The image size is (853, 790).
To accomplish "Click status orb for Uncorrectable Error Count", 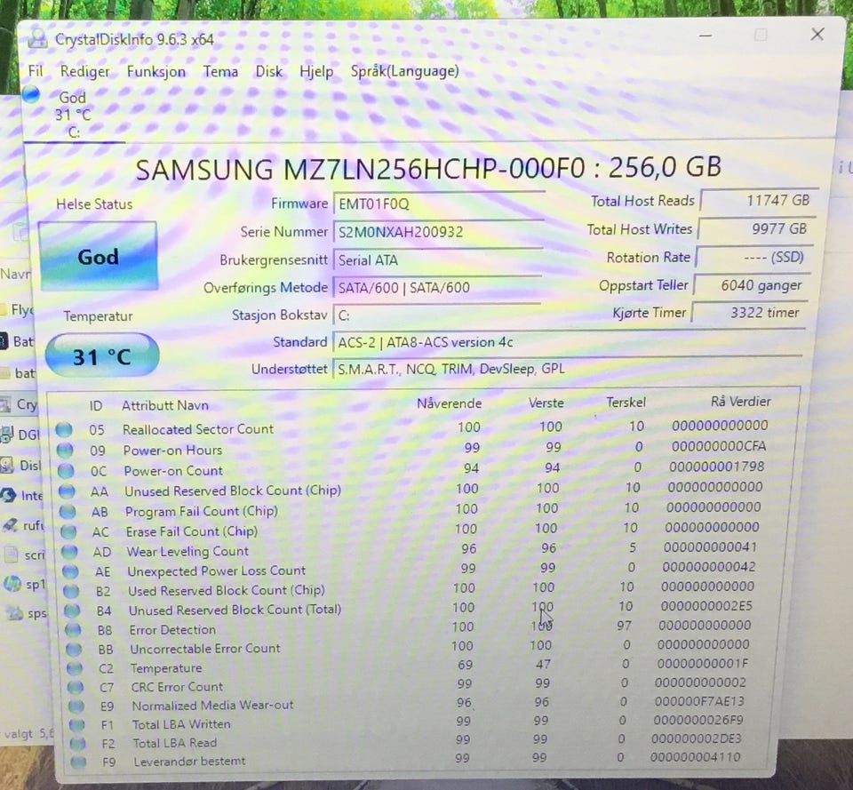I will tap(74, 649).
